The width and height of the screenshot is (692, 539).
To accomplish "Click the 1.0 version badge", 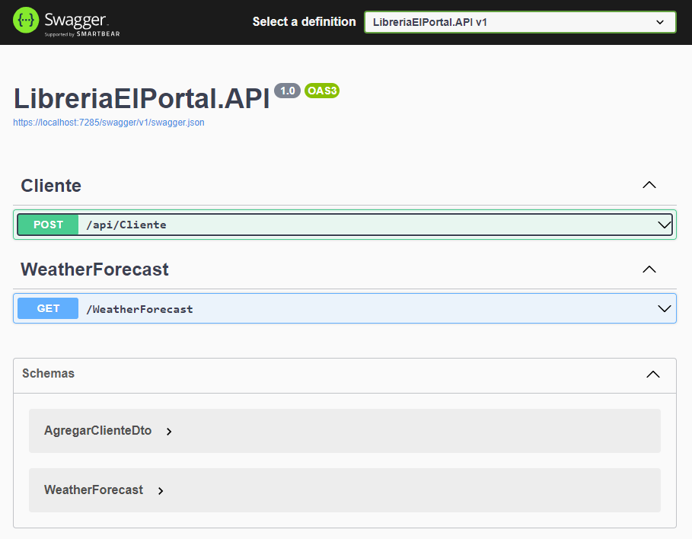I will click(x=288, y=91).
